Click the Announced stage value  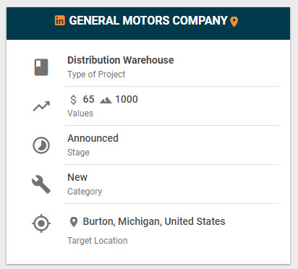click(93, 138)
